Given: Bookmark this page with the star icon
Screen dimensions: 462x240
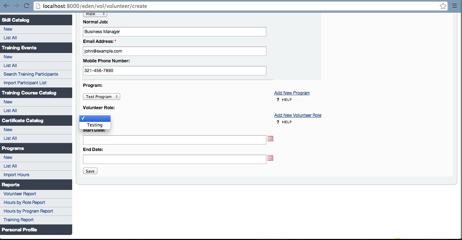Looking at the screenshot, I should pyautogui.click(x=443, y=6).
